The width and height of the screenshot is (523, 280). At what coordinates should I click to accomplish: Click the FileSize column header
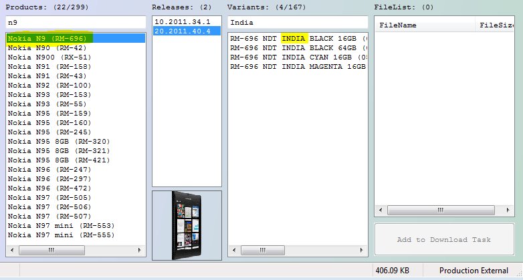(x=495, y=25)
